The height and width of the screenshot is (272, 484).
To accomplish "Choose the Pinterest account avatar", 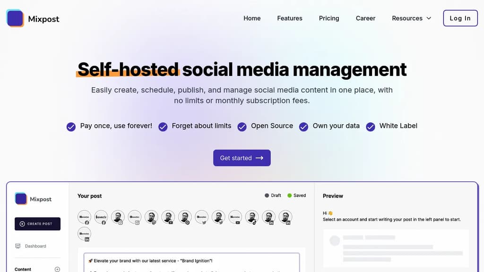I will 185,217.
